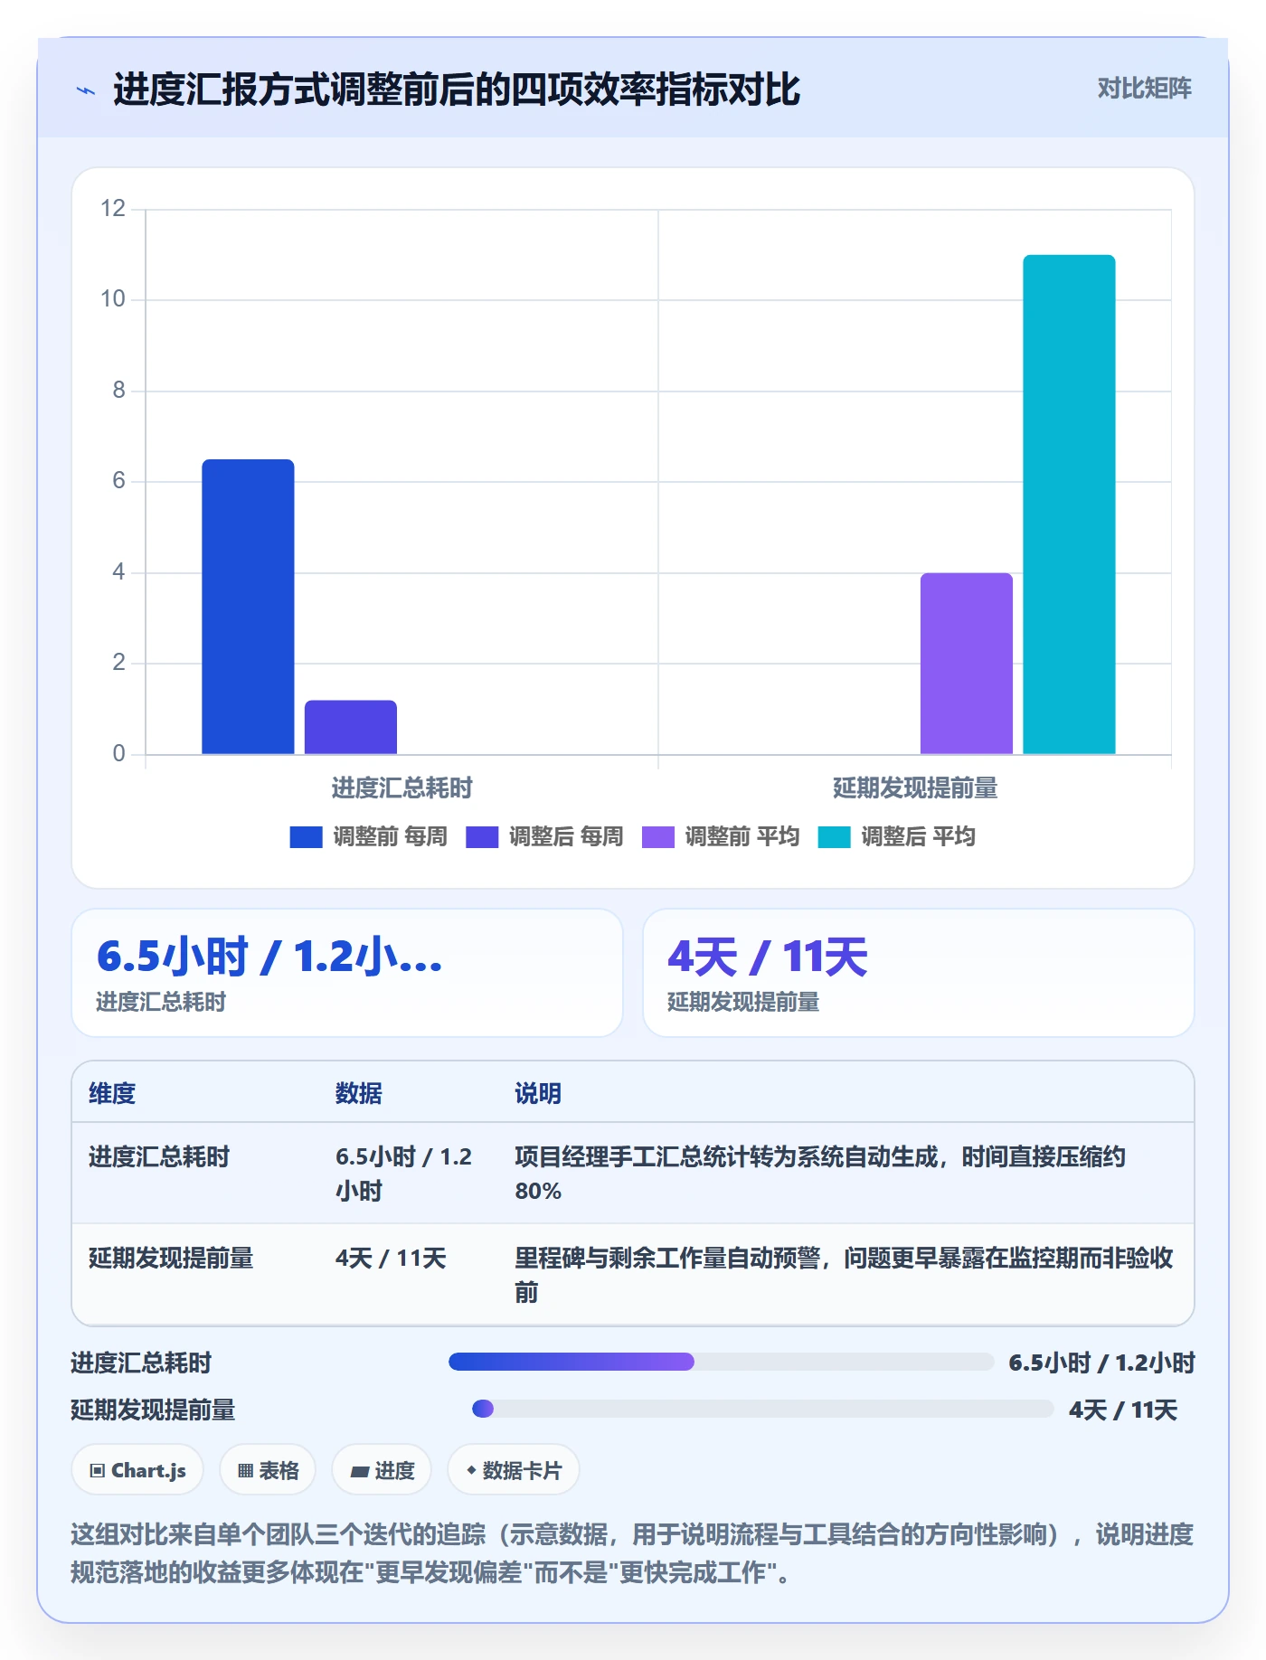Image resolution: width=1266 pixels, height=1660 pixels.
Task: Click the cyan legend swatch for 调整后 平均
Action: click(834, 837)
